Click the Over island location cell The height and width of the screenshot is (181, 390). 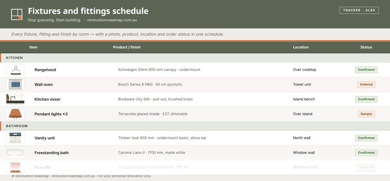[303, 114]
